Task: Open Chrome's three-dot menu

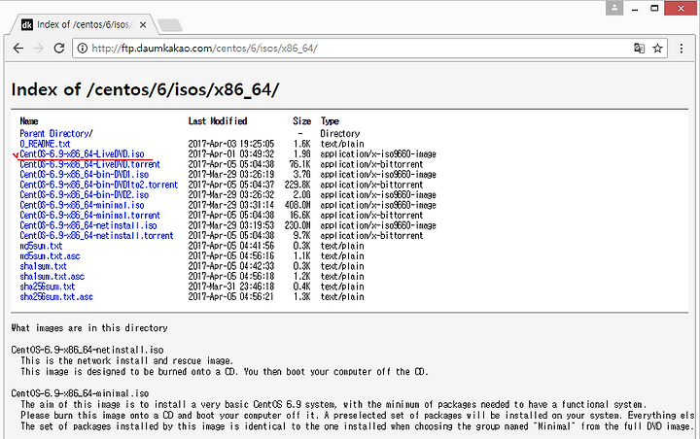Action: (x=682, y=49)
